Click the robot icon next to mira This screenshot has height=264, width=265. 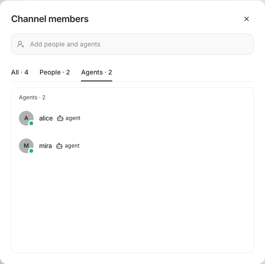pos(59,146)
